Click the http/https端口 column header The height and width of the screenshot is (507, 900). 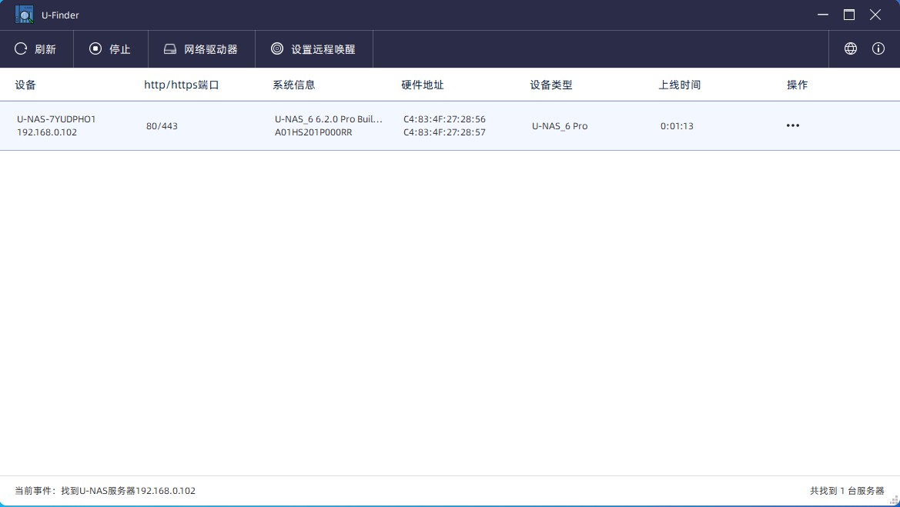[x=182, y=85]
